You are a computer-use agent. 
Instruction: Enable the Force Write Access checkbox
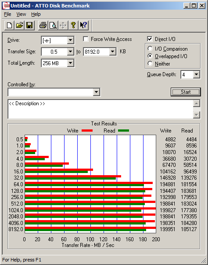point(86,39)
